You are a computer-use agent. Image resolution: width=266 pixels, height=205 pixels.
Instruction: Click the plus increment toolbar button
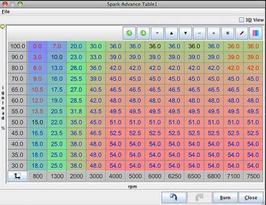(213, 33)
